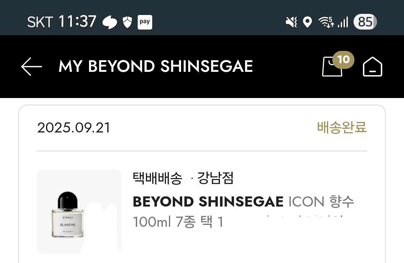Tap the order date 2025.09.21
Image resolution: width=404 pixels, height=263 pixels.
(74, 128)
